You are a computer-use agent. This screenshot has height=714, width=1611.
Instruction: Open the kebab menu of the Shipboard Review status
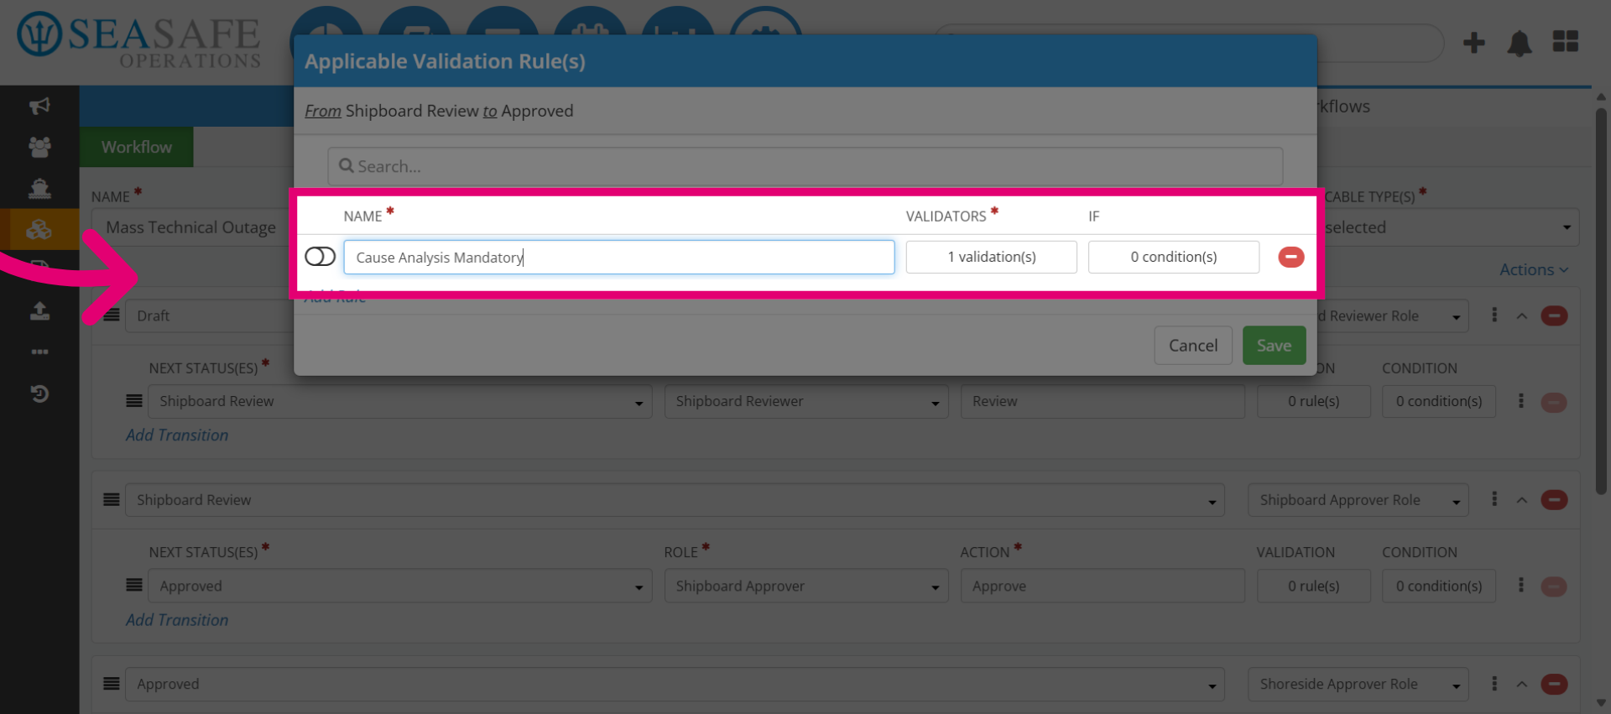pos(1494,499)
